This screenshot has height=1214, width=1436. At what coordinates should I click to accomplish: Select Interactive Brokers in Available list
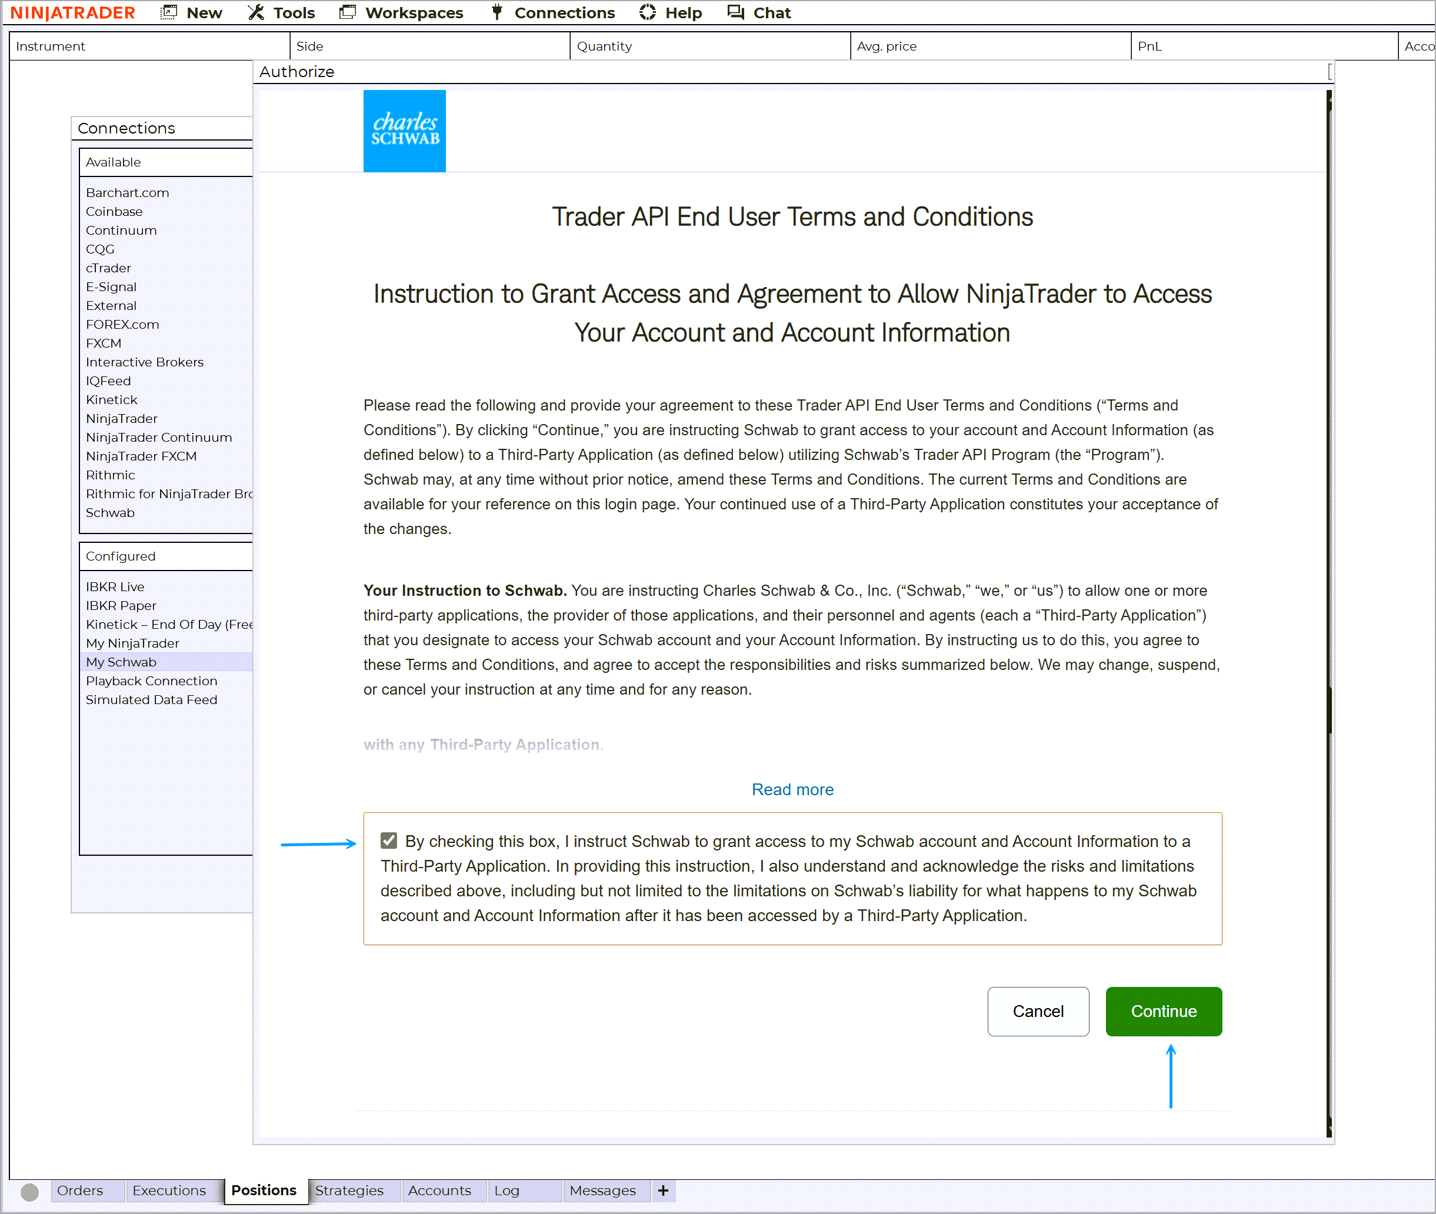pos(145,362)
